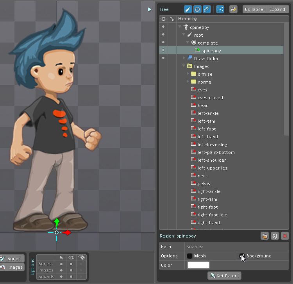
Task: Click the bone key column header icon
Action: click(x=172, y=19)
